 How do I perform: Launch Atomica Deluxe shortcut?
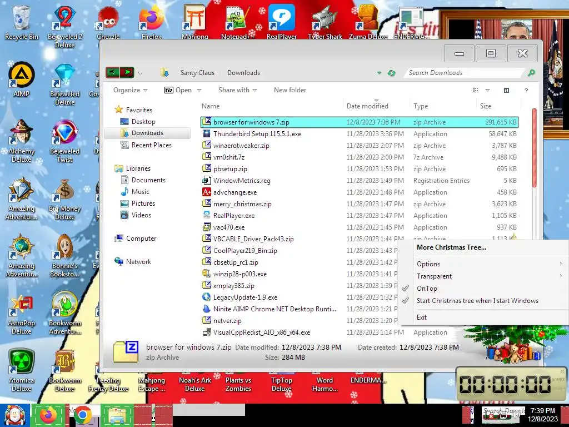click(x=22, y=370)
